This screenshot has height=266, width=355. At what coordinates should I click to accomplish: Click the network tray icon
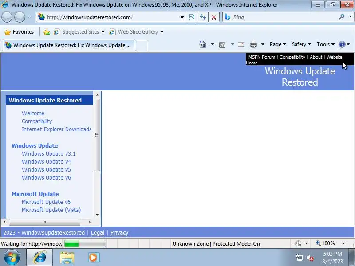click(x=299, y=258)
